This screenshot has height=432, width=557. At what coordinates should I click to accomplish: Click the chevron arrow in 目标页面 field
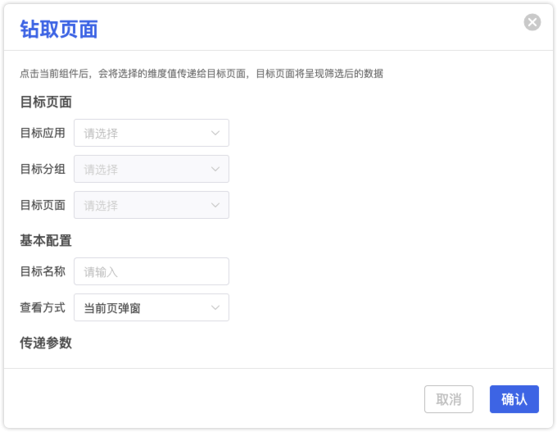215,205
